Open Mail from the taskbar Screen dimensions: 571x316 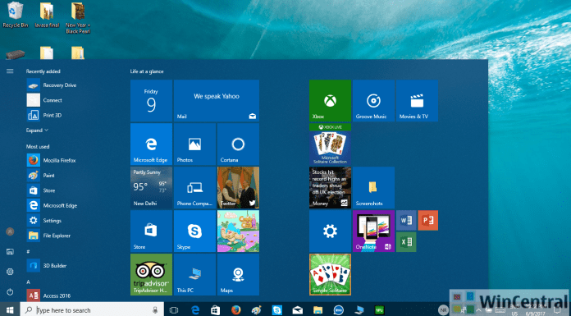tap(298, 310)
